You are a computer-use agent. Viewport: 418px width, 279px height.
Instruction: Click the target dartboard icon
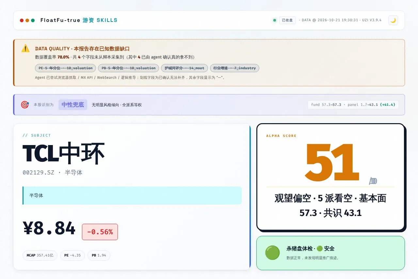click(x=25, y=105)
